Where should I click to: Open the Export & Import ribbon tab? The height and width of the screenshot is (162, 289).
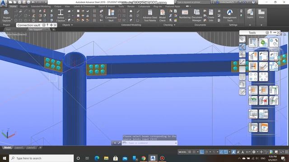point(107,6)
